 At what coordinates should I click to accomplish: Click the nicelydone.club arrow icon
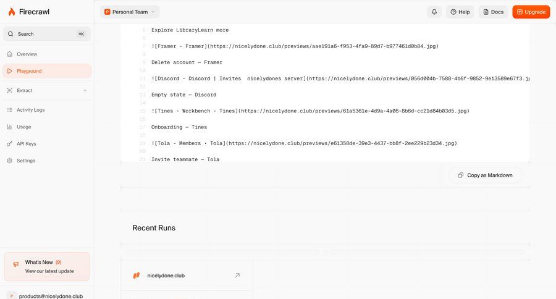(x=237, y=276)
